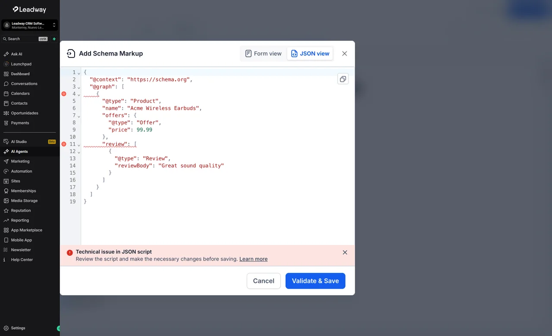Click the ctrlK shortcut badge
This screenshot has height=336, width=552.
click(43, 39)
